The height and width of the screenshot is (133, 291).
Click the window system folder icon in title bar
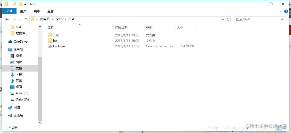[6, 4]
